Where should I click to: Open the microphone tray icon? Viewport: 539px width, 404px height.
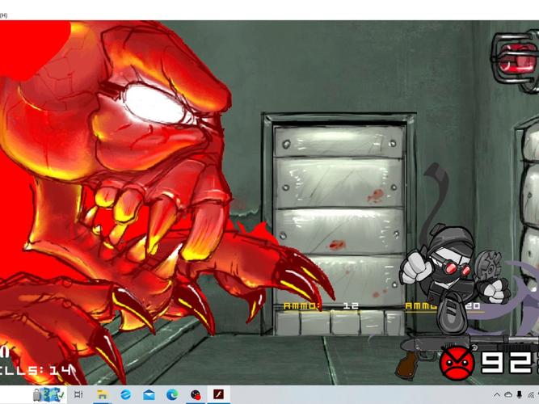tap(520, 395)
